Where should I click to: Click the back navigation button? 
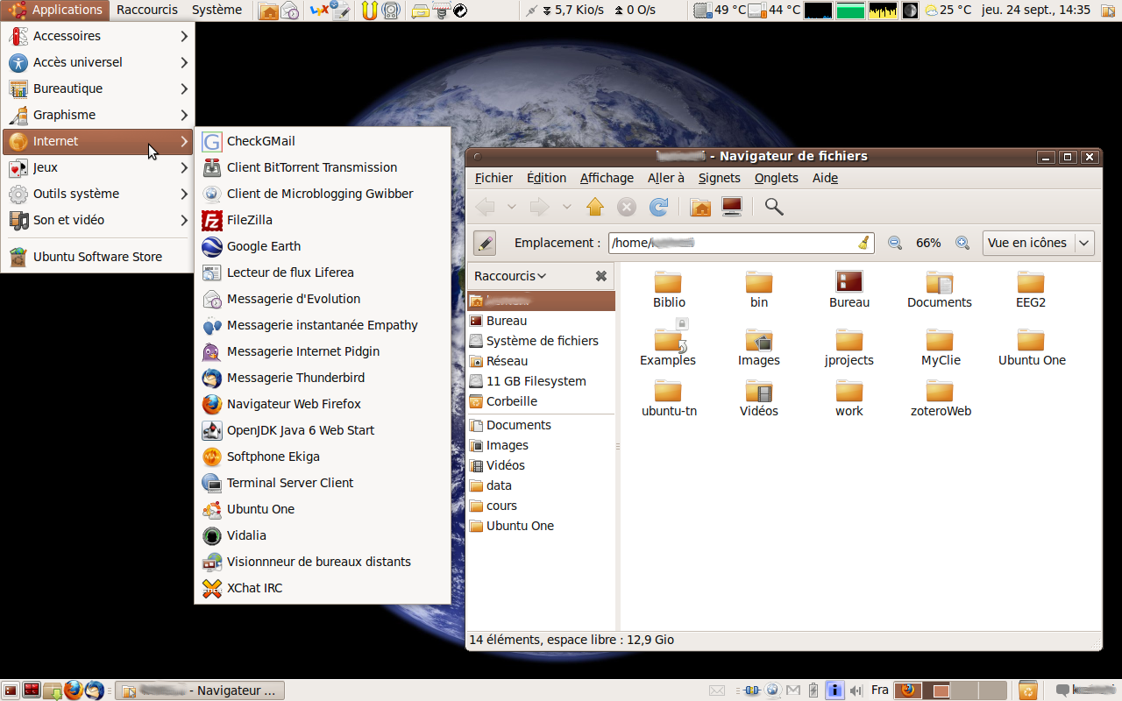(485, 207)
